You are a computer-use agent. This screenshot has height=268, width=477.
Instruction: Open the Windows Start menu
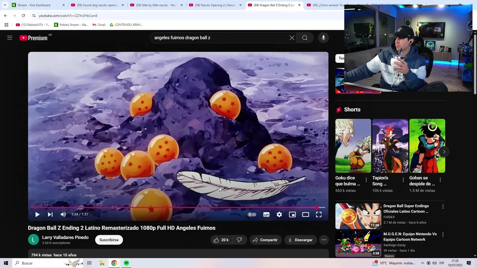pyautogui.click(x=6, y=263)
